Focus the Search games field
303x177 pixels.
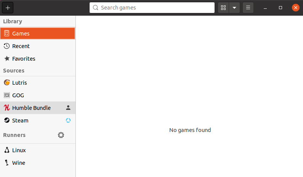tap(152, 8)
